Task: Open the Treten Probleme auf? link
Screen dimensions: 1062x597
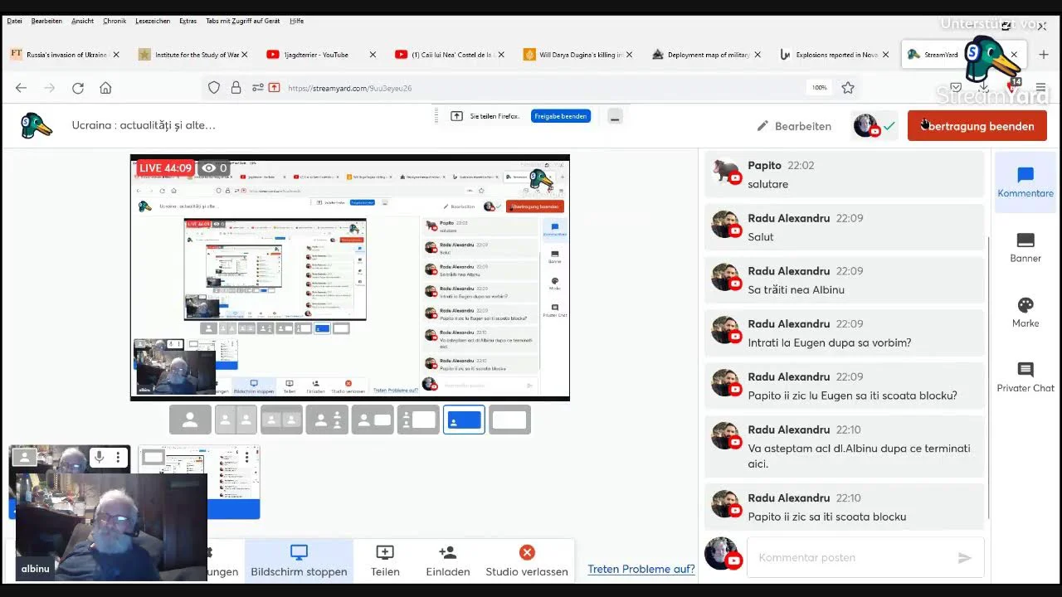Action: [x=641, y=569]
